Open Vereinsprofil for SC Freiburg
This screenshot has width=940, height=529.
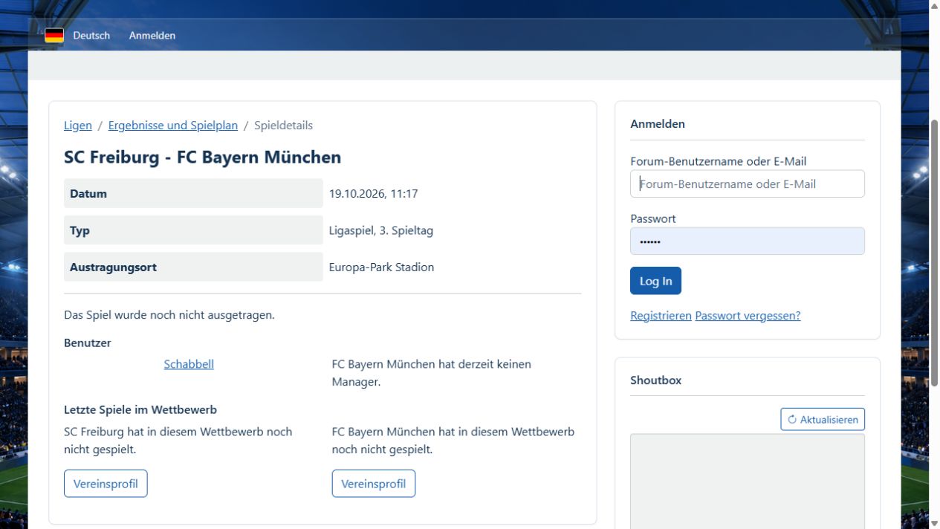pyautogui.click(x=106, y=484)
